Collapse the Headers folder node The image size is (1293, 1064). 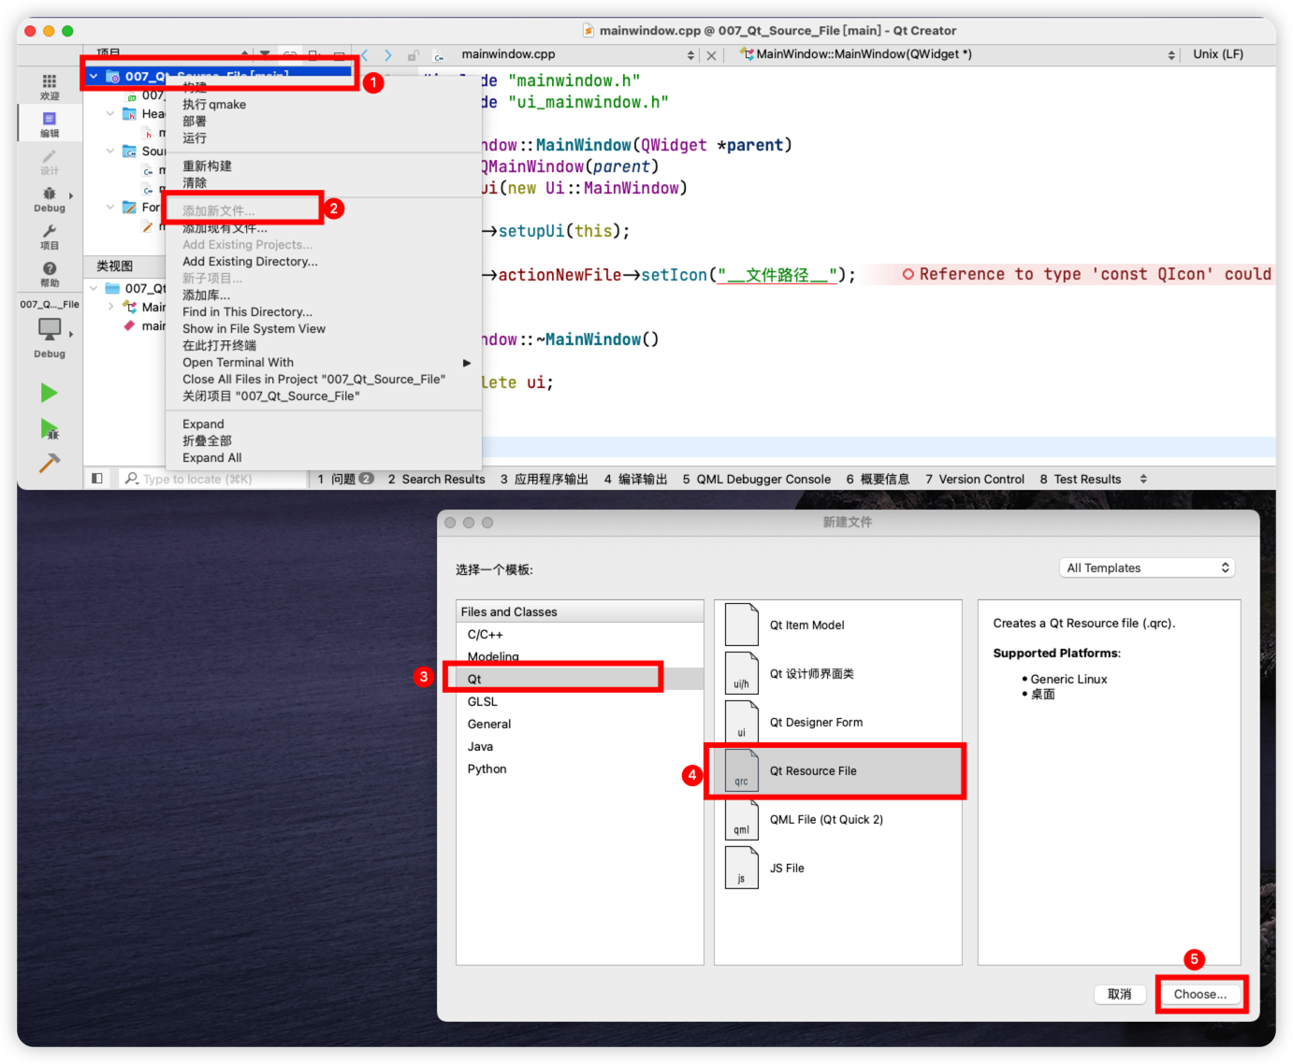click(110, 113)
